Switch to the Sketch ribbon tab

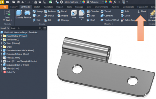click(37, 7)
